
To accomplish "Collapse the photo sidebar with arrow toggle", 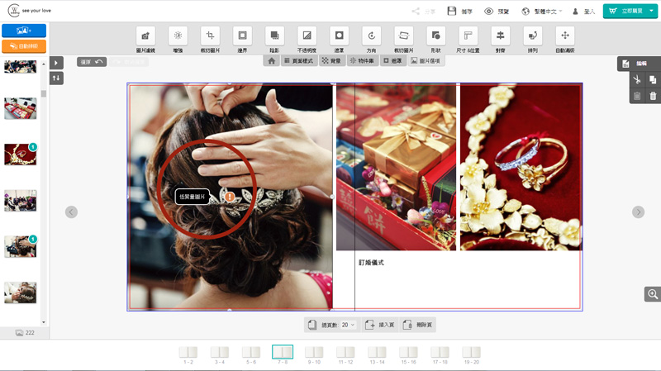I will pos(56,63).
